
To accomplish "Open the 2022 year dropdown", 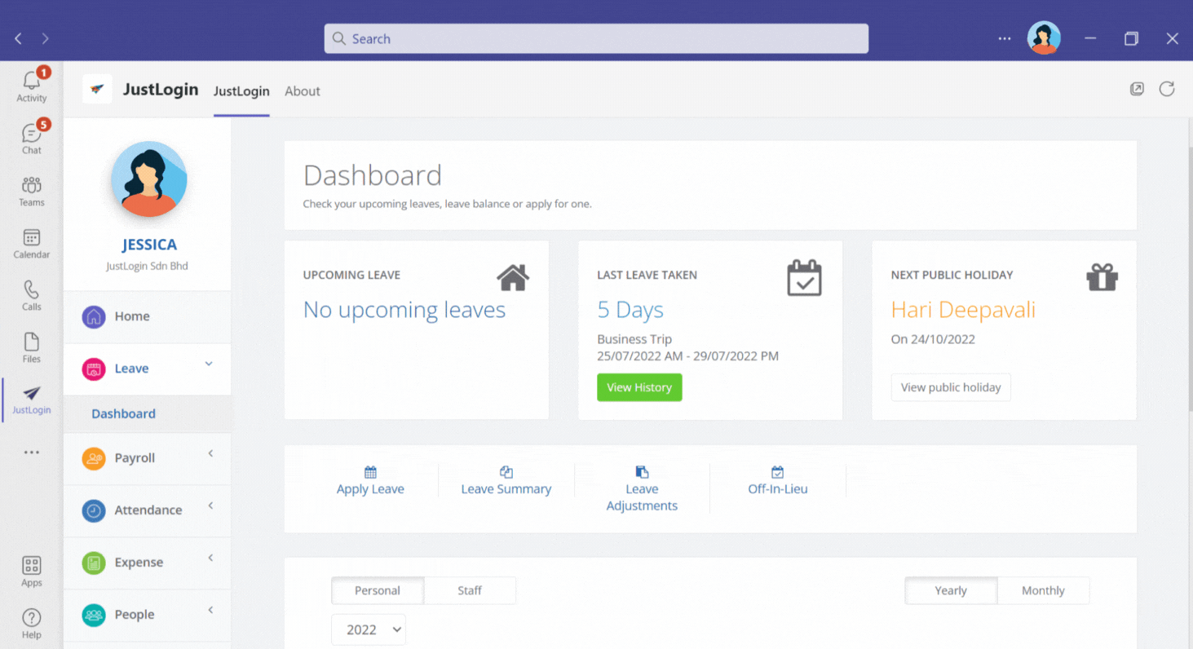I will coord(369,629).
